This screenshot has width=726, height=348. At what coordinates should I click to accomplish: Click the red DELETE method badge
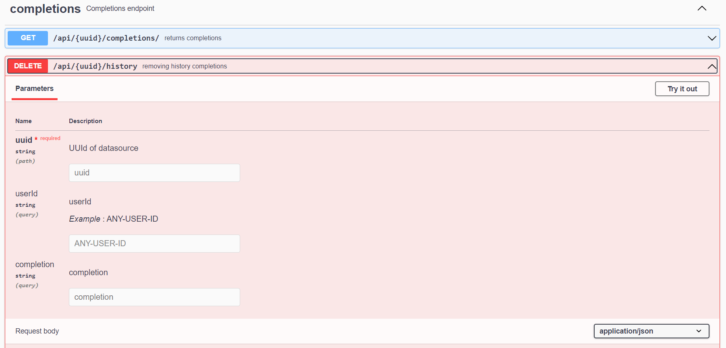pos(28,66)
